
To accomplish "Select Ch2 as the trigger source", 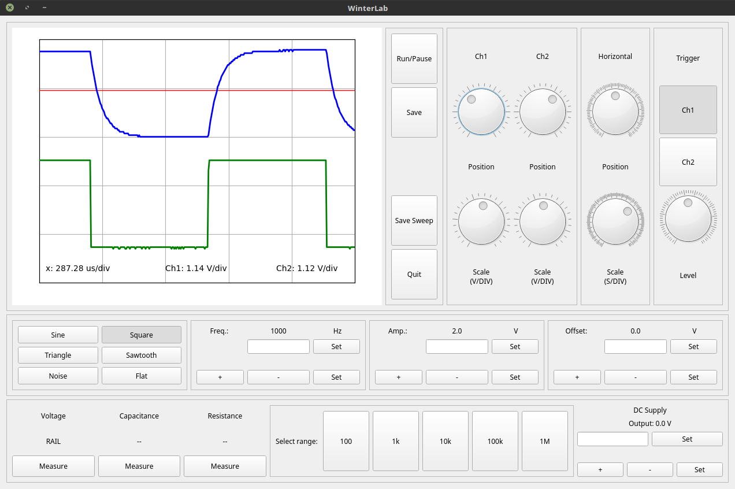I will [688, 162].
